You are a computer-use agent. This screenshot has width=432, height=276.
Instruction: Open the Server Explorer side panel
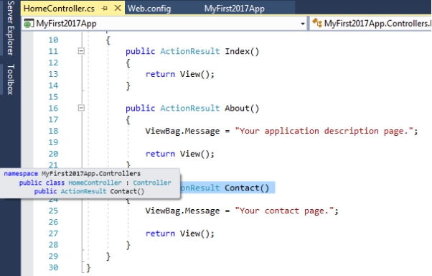[11, 28]
